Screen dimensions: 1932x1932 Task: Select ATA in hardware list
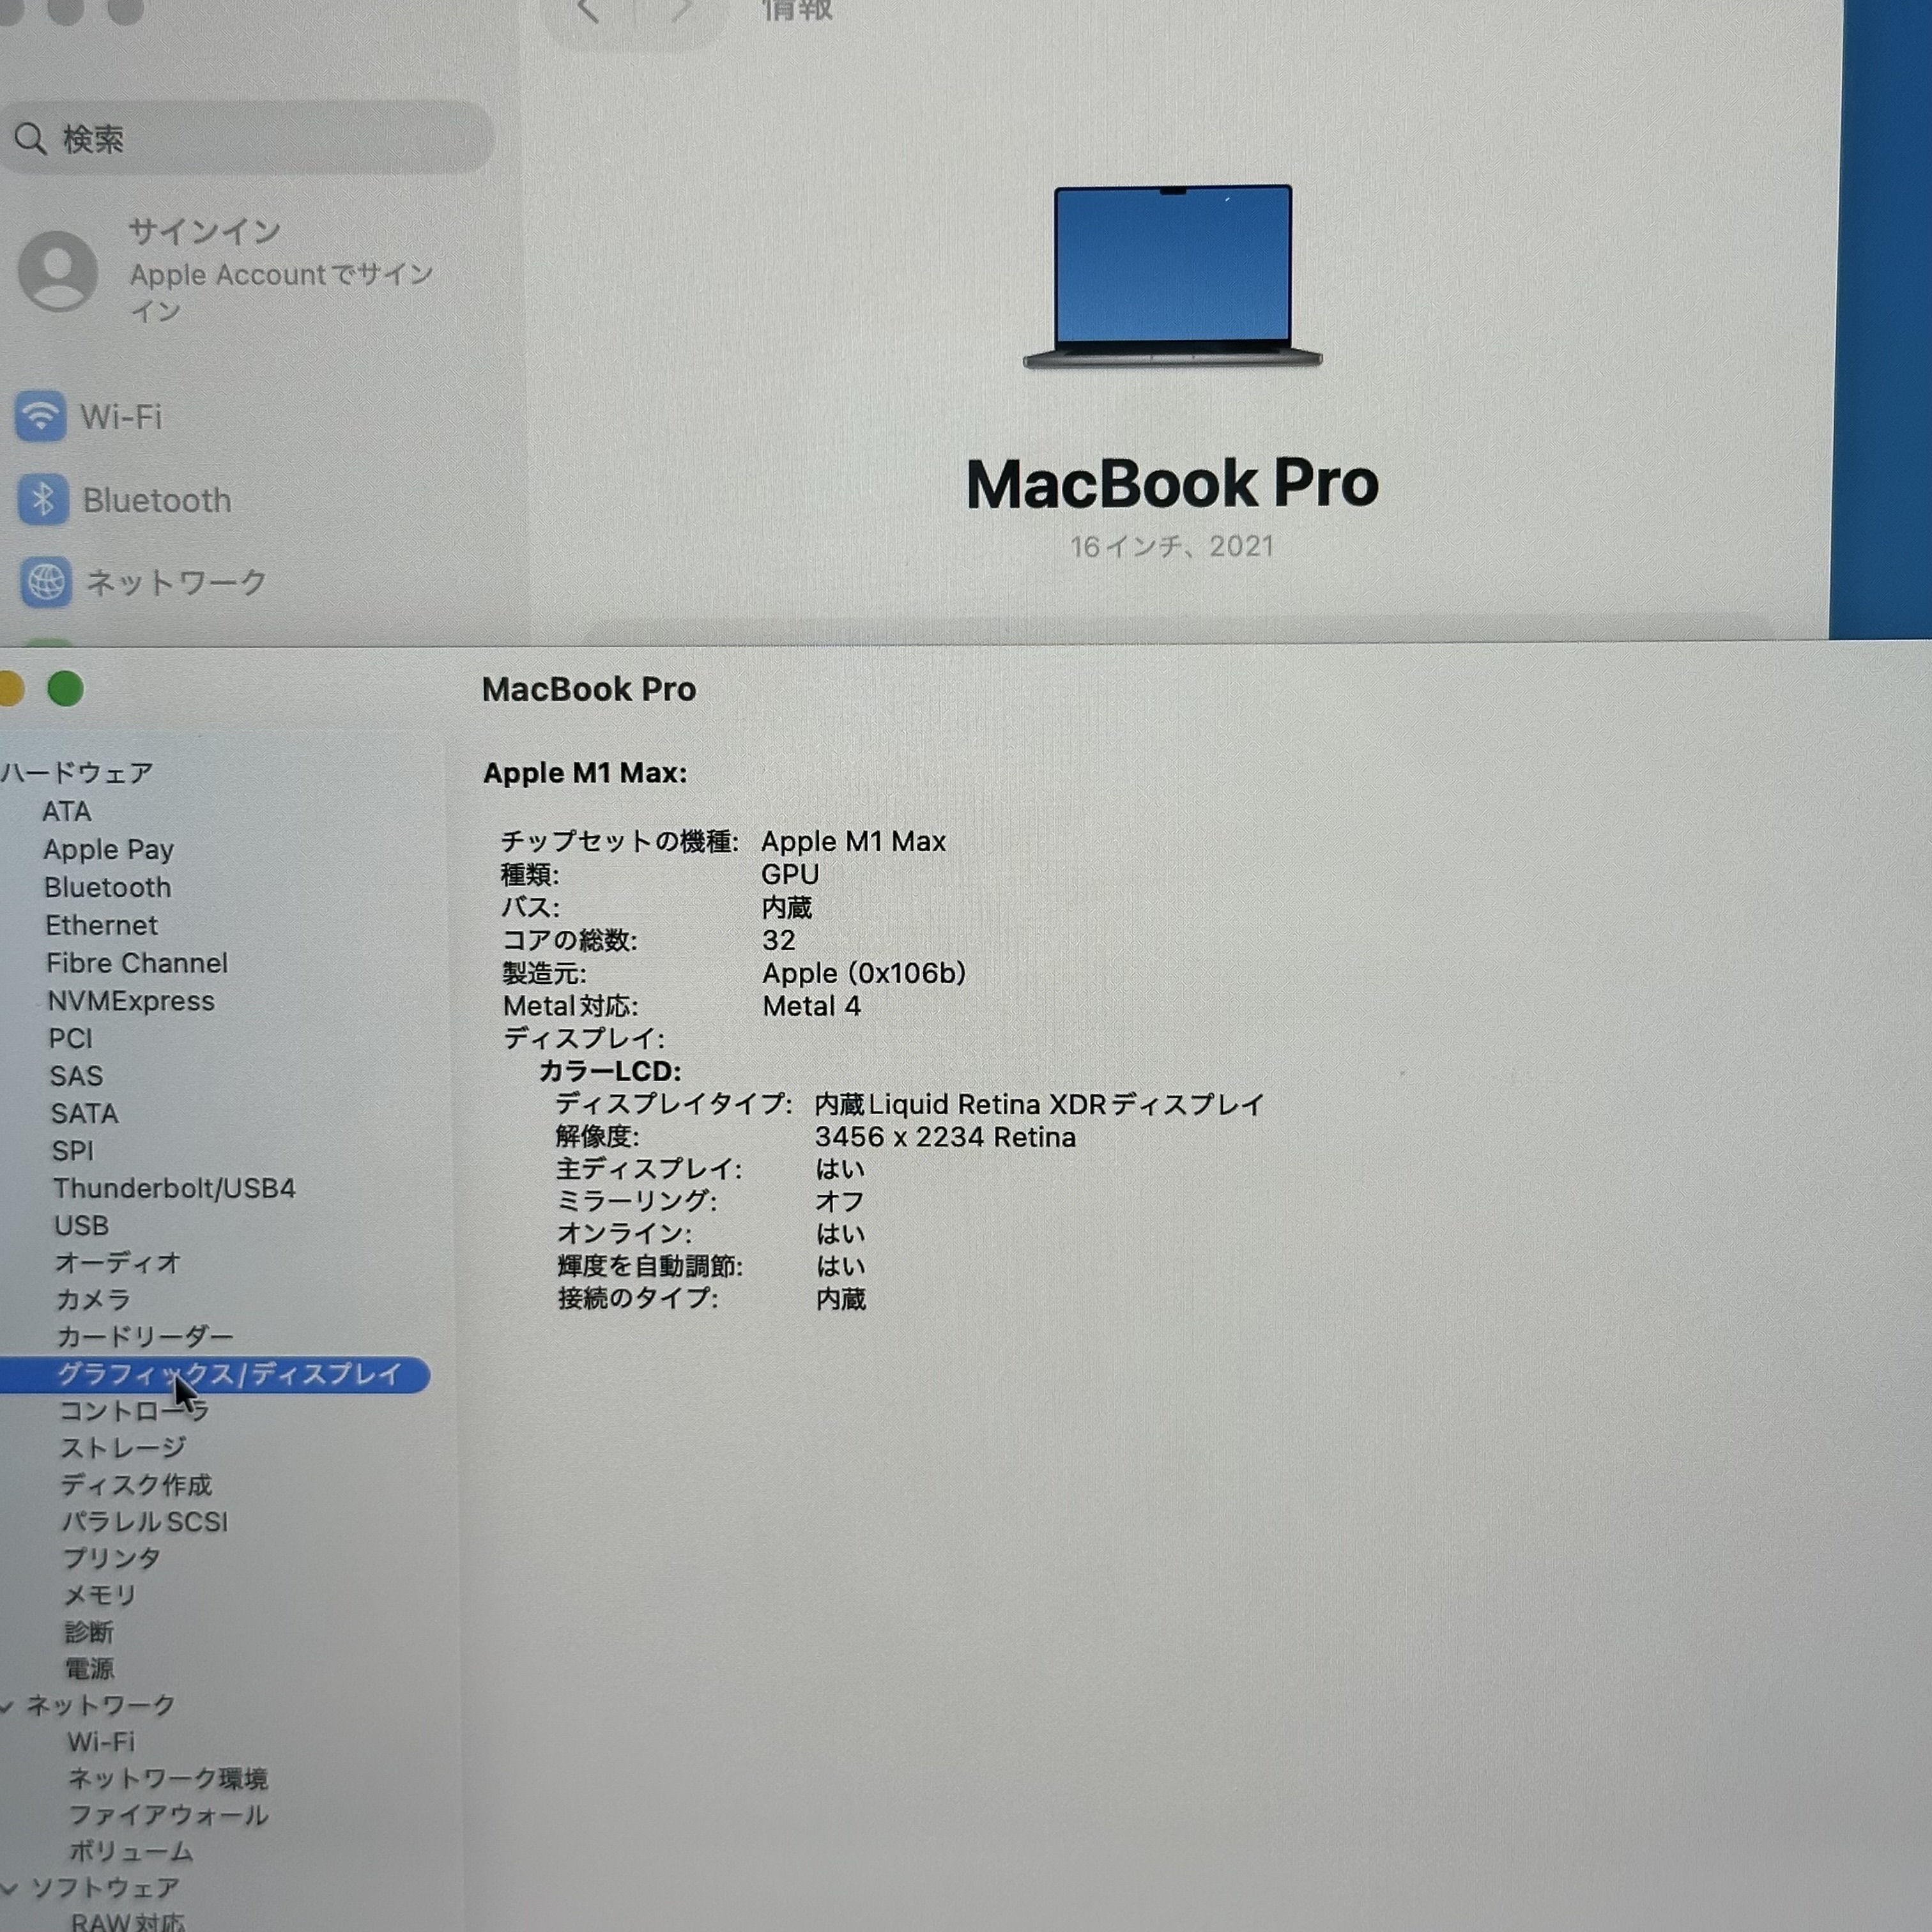pos(66,811)
